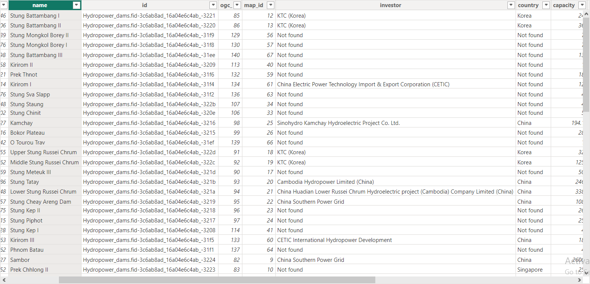Open the country column filter dropdown
The height and width of the screenshot is (284, 590).
coord(546,5)
